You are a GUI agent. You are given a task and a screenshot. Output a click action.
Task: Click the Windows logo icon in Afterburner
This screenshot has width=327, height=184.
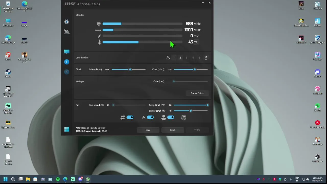(67, 130)
